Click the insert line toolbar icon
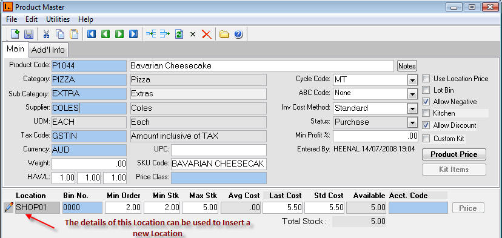Viewport: 502px width, 238px height. click(x=151, y=34)
